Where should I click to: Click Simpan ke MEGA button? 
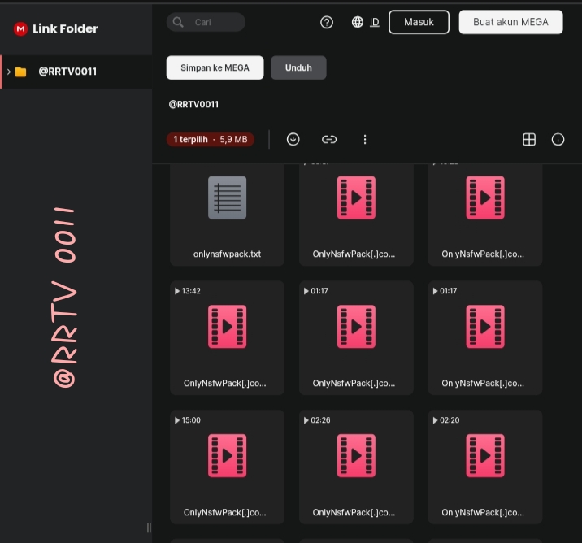click(215, 67)
